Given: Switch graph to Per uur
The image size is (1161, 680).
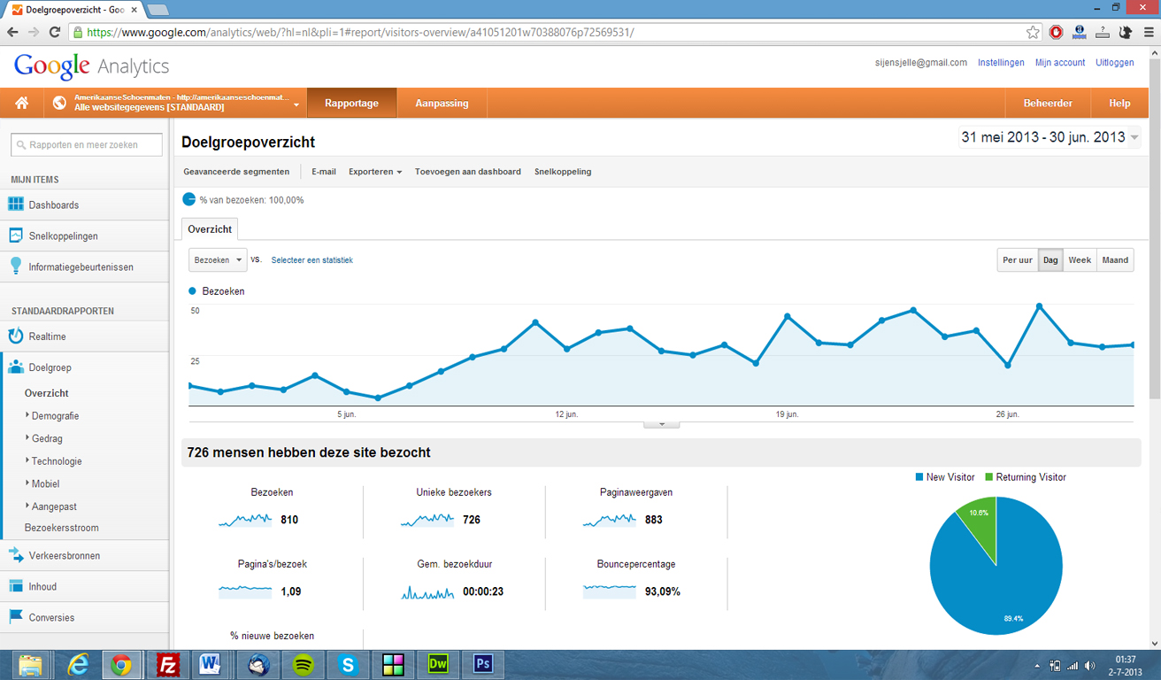Looking at the screenshot, I should point(1017,260).
